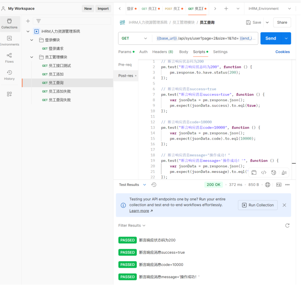Open the iHRM_Environment selector dropdown
Screen dimensions: 301x285
point(270,9)
